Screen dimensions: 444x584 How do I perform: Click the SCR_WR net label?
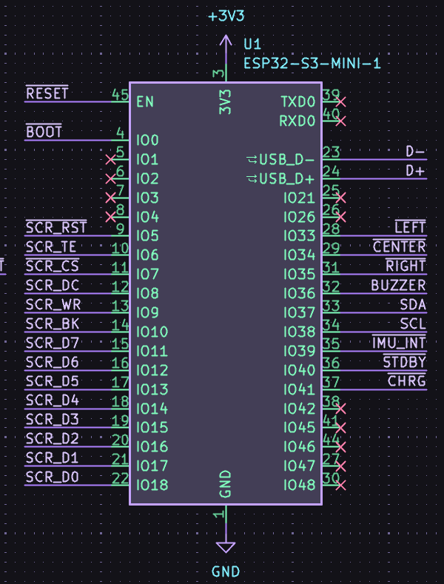53,304
